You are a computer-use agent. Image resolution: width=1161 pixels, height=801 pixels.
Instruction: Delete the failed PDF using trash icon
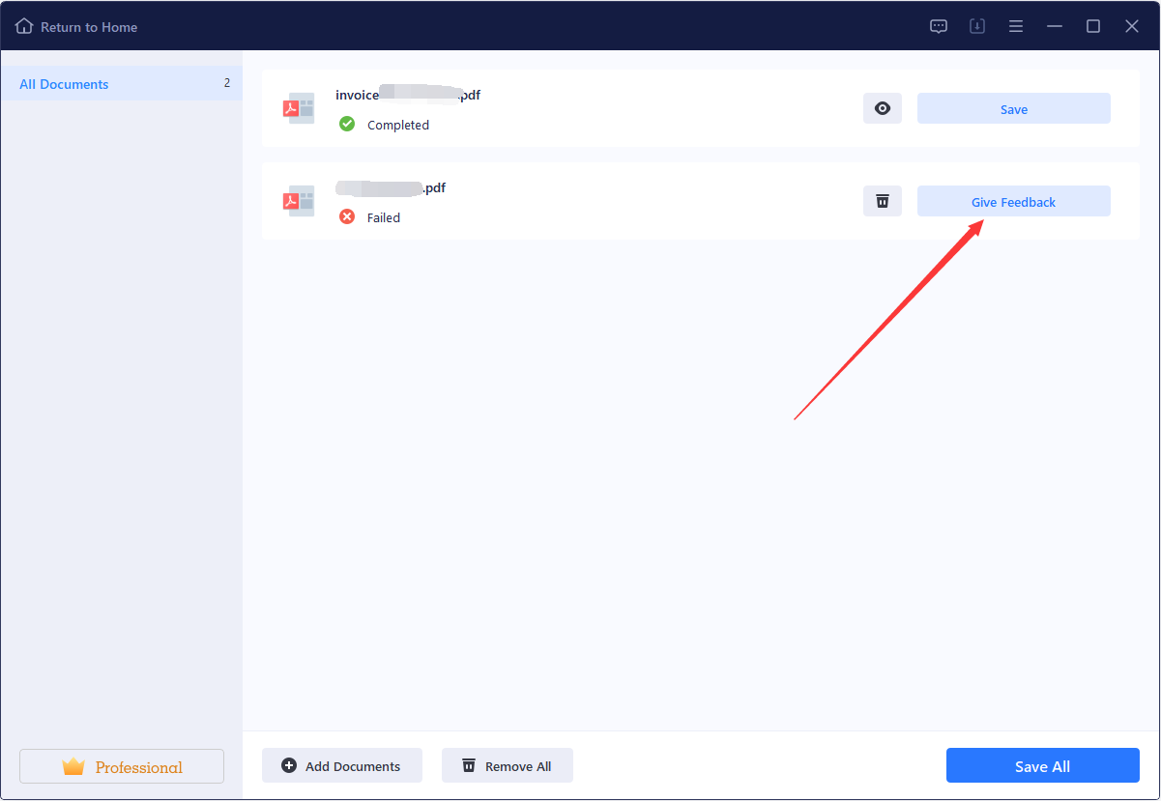coord(882,200)
